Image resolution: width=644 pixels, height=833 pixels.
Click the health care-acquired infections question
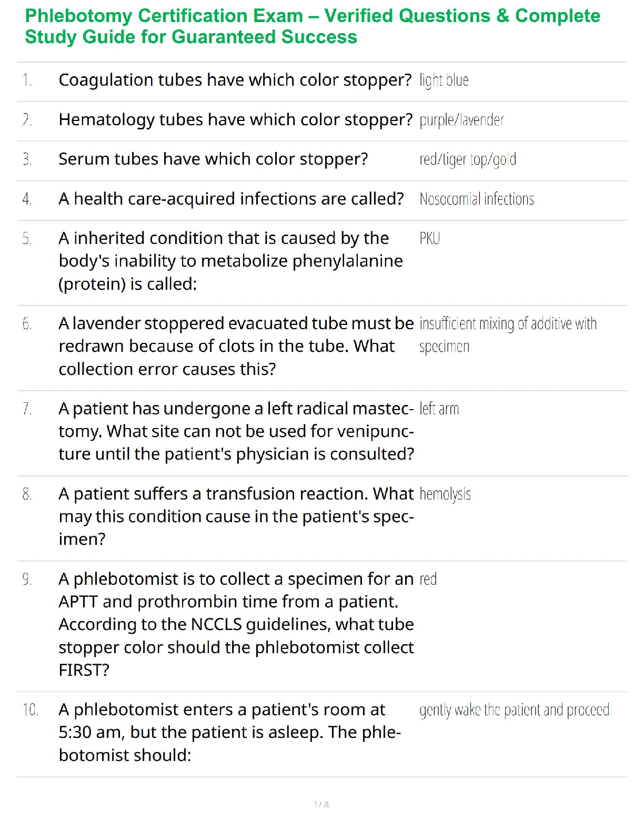(x=231, y=199)
